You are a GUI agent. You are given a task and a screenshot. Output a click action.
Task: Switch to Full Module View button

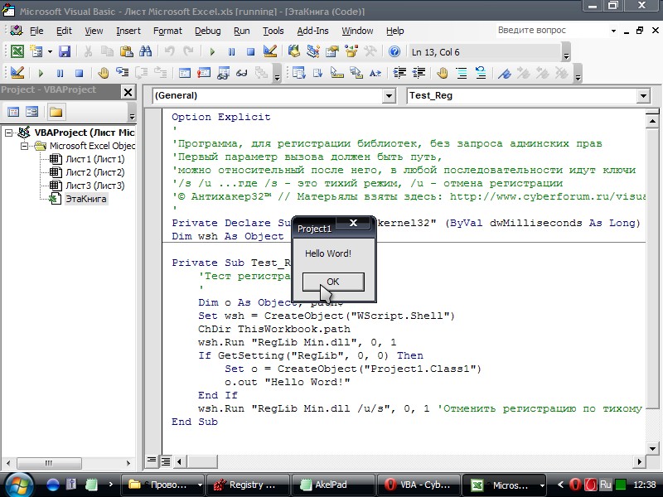click(x=165, y=461)
